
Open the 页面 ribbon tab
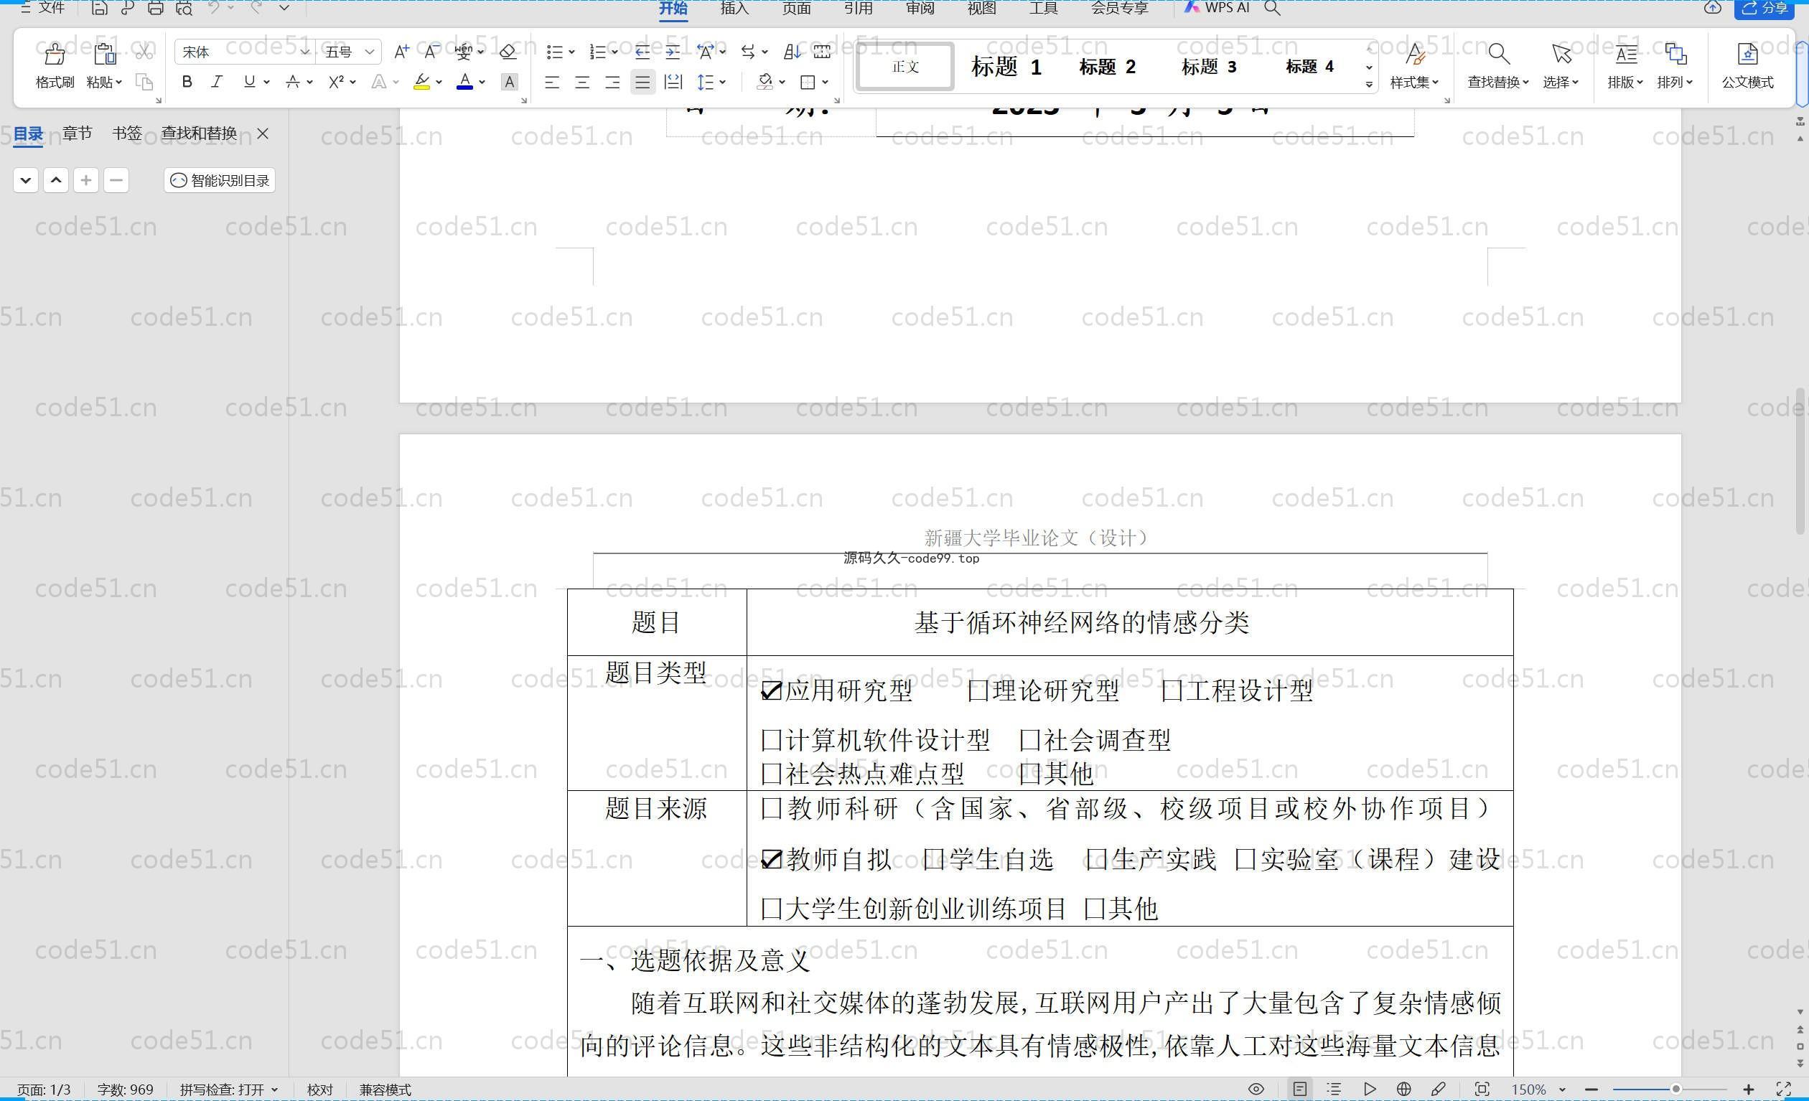796,8
